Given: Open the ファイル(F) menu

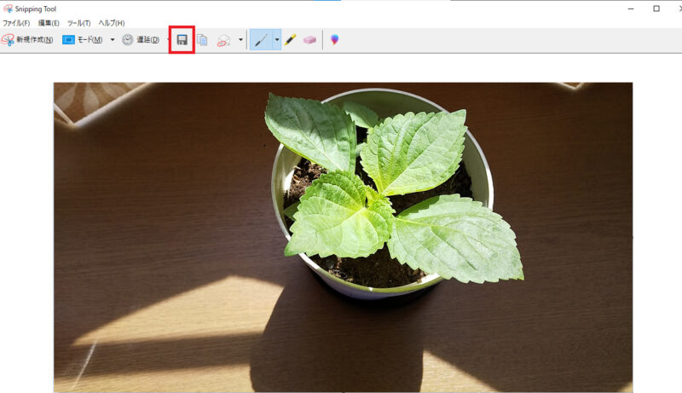Looking at the screenshot, I should [16, 23].
